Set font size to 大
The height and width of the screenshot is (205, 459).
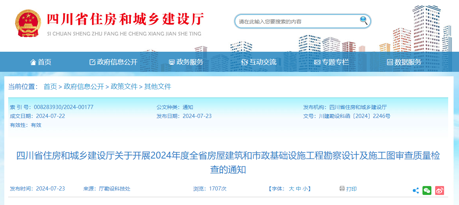(291, 189)
